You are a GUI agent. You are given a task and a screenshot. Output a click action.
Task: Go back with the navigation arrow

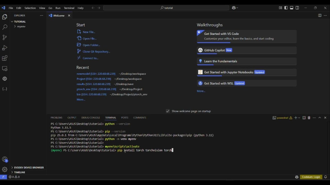coord(93,8)
